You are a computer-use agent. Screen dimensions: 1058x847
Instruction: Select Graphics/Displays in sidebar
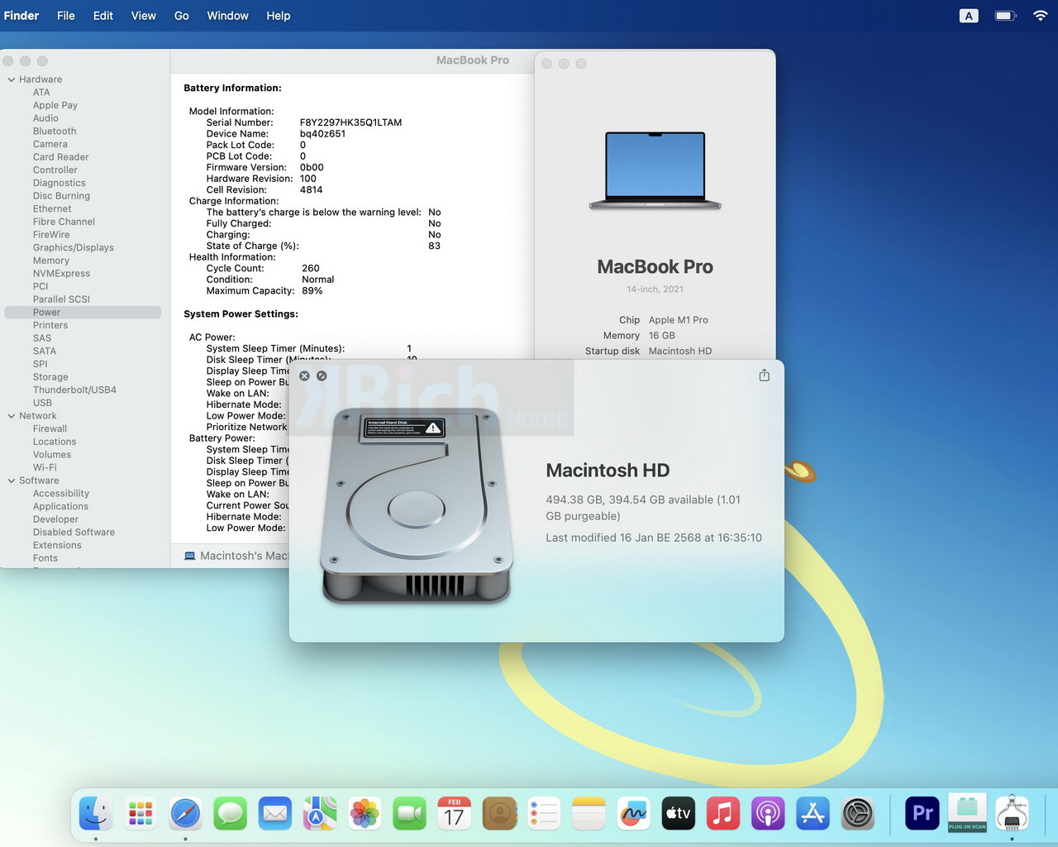point(74,247)
